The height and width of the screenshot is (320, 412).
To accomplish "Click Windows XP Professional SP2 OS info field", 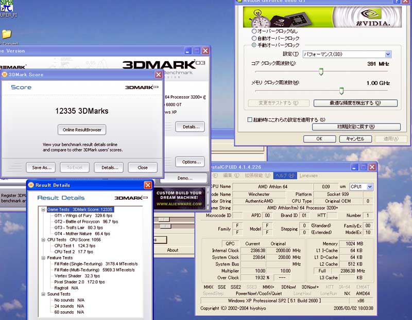I will (x=274, y=300).
